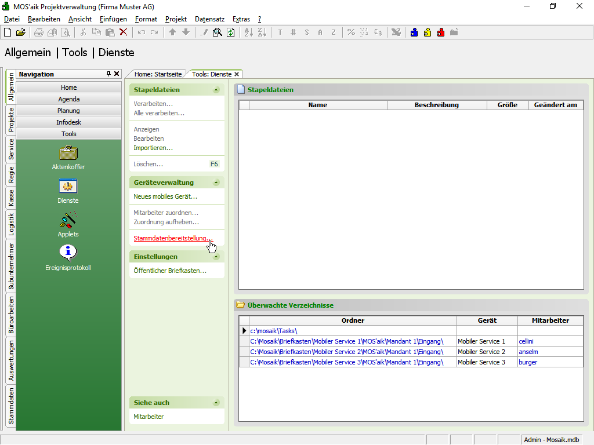This screenshot has width=594, height=445.
Task: Click the blue user toolbar icon
Action: point(414,32)
